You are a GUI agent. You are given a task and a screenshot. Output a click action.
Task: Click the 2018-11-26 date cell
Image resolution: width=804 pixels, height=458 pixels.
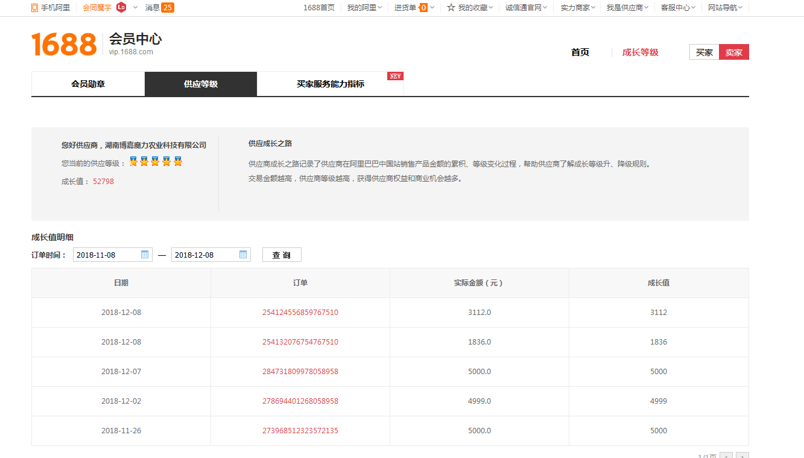point(121,431)
